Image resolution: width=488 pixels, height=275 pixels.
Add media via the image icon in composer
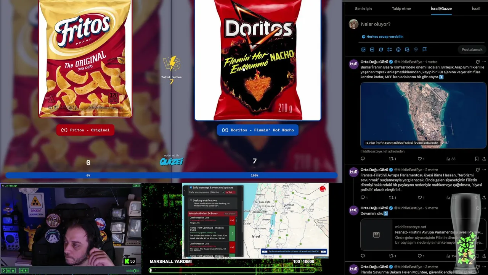click(363, 49)
